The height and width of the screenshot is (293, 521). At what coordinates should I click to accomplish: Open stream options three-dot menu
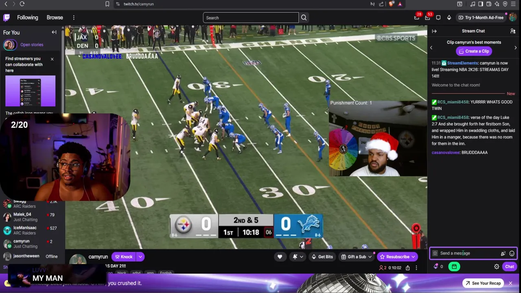[x=416, y=268]
